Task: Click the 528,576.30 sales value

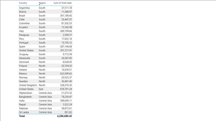Action: coord(66,85)
